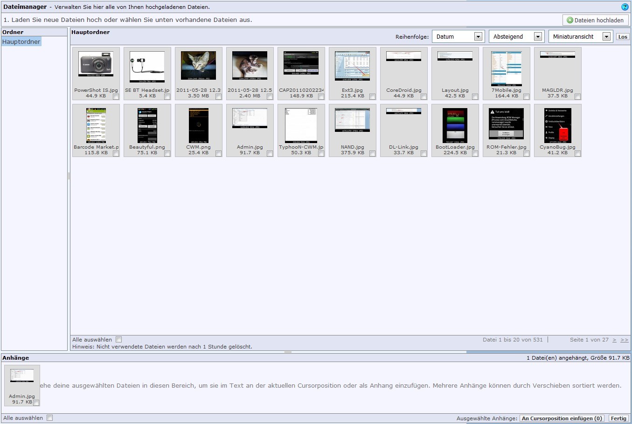Screen dimensions: 632x424
Task: Check Alle auswählen in the Anhänge pane
Action: [x=49, y=418]
